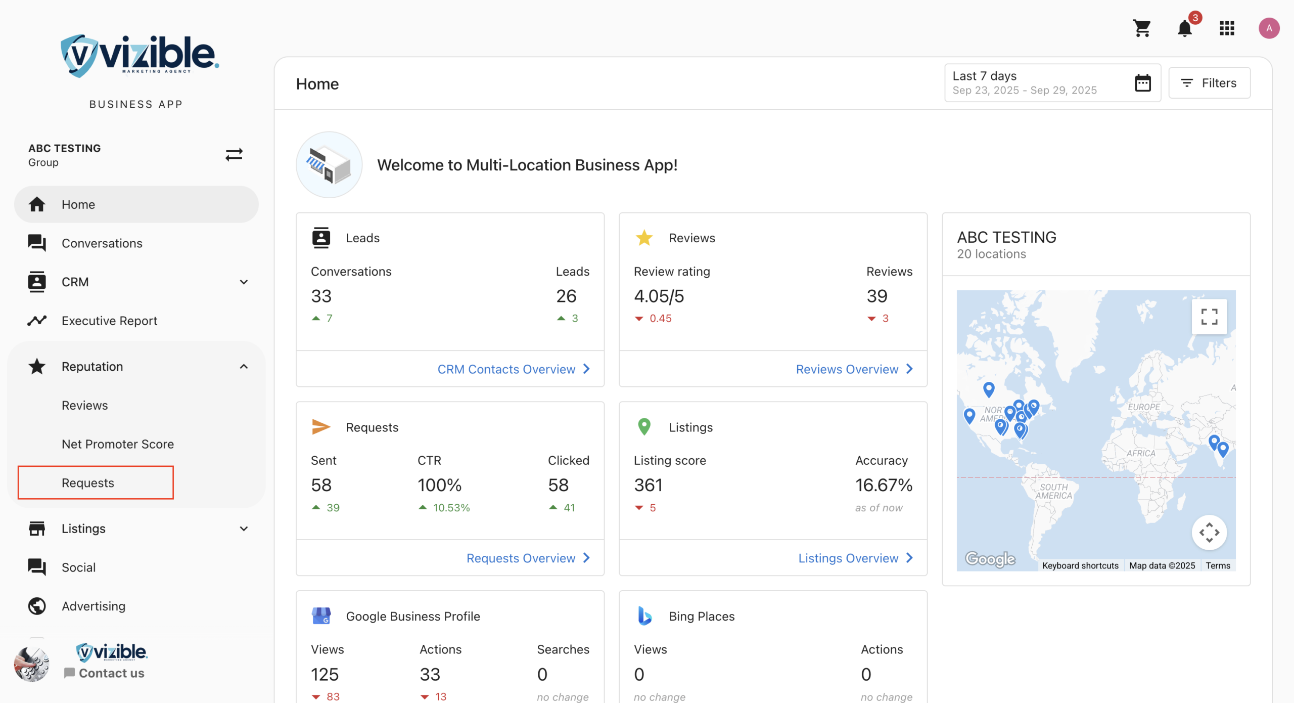
Task: Expand the Listings sidebar section
Action: pyautogui.click(x=244, y=529)
